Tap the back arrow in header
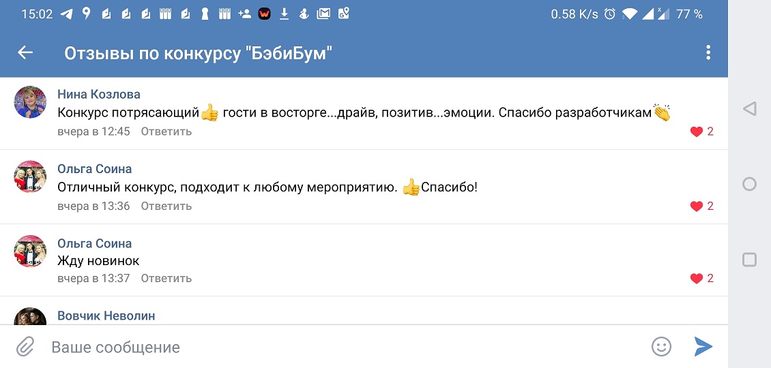Image resolution: width=771 pixels, height=368 pixels. pyautogui.click(x=25, y=52)
